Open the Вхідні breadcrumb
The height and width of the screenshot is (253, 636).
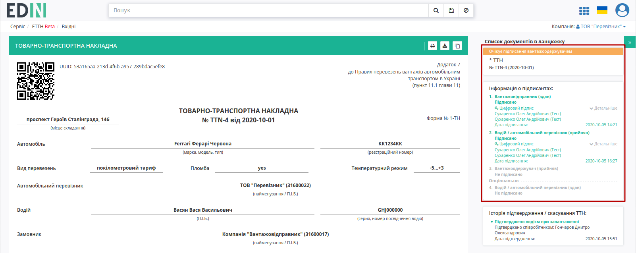pos(69,27)
